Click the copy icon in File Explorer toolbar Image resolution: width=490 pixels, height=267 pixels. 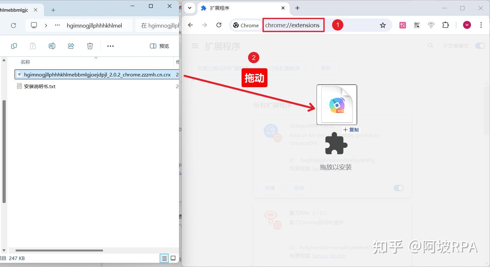14,46
